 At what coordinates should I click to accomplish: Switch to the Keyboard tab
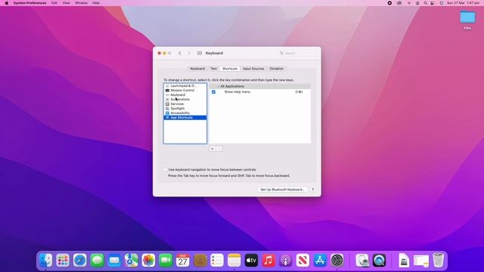point(197,69)
